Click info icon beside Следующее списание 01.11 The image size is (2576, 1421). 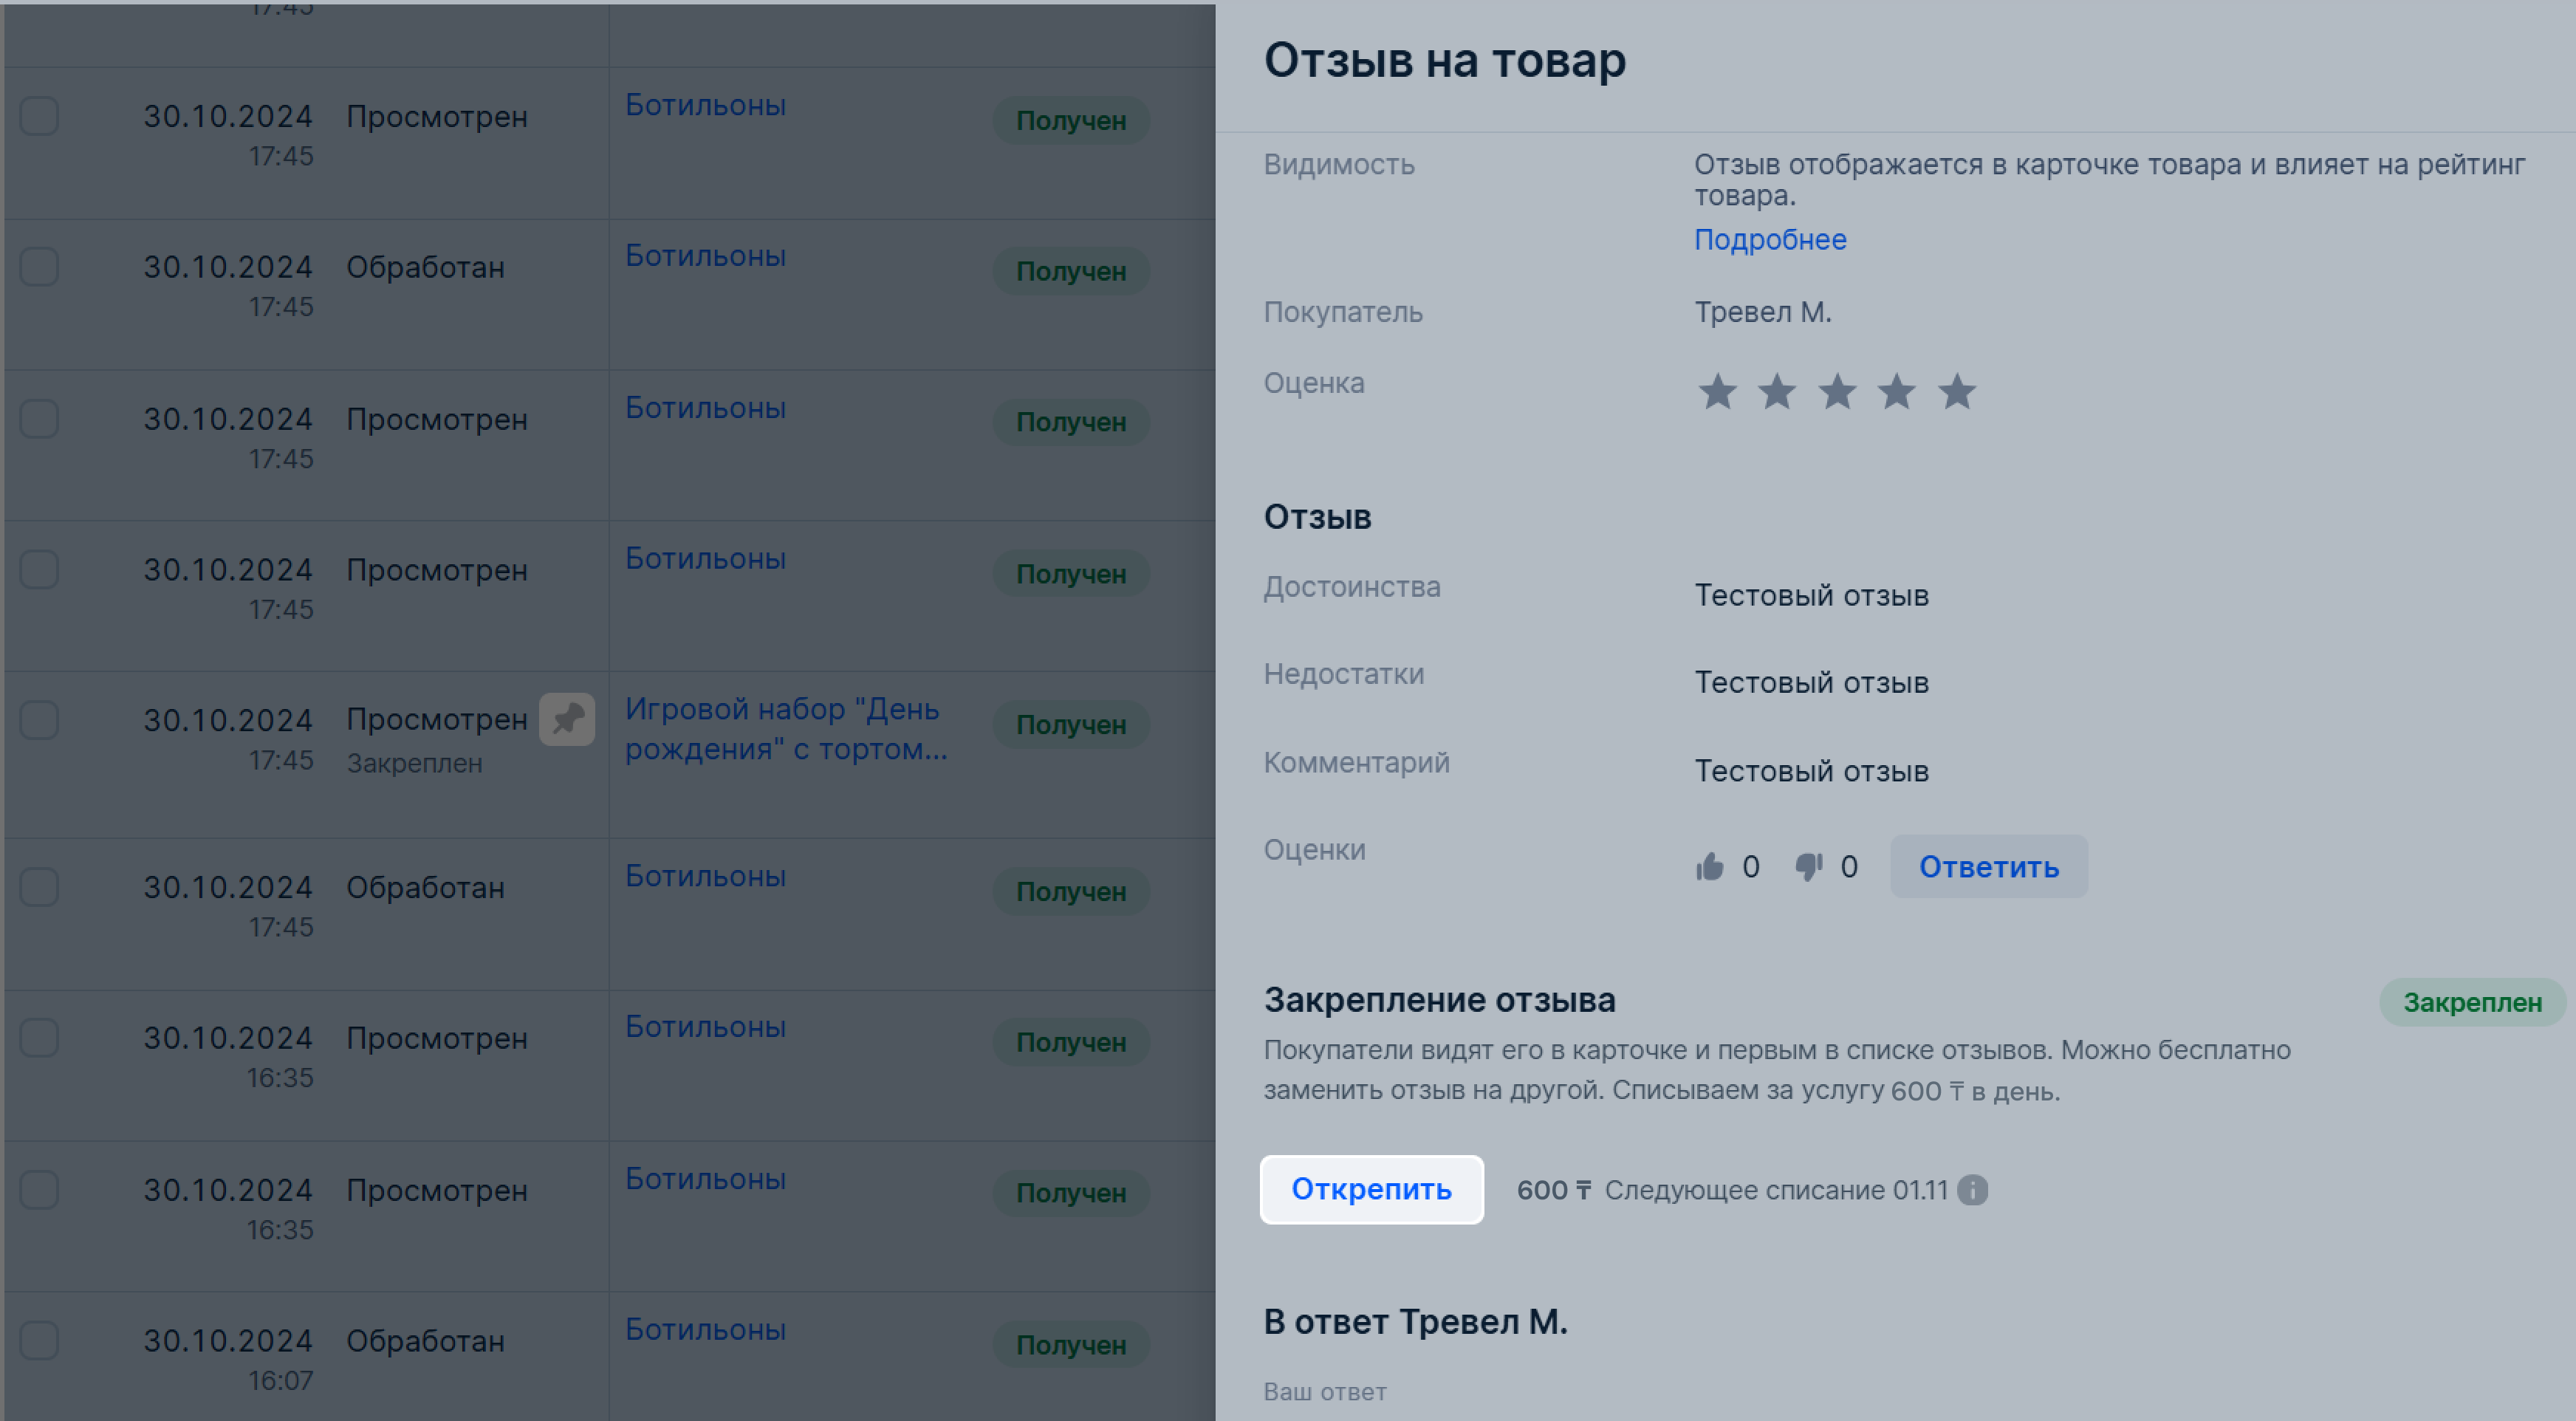(x=1972, y=1190)
